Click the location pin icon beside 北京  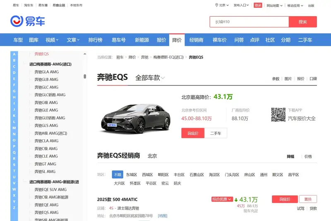click(216, 5)
